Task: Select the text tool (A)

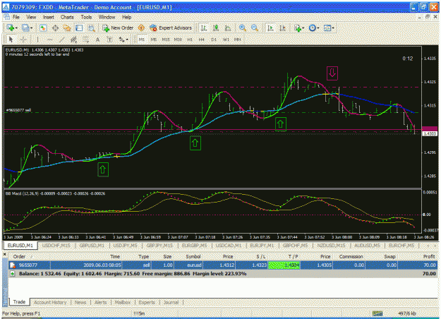Action: click(x=97, y=40)
